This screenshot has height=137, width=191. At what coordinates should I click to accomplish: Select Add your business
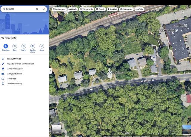tap(24, 74)
